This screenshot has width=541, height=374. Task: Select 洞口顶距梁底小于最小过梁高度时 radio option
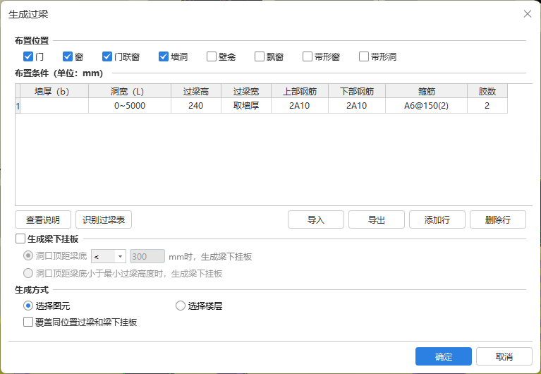(28, 273)
